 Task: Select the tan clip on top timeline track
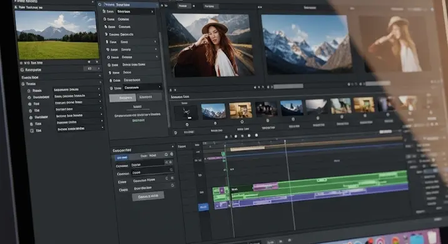click(247, 149)
